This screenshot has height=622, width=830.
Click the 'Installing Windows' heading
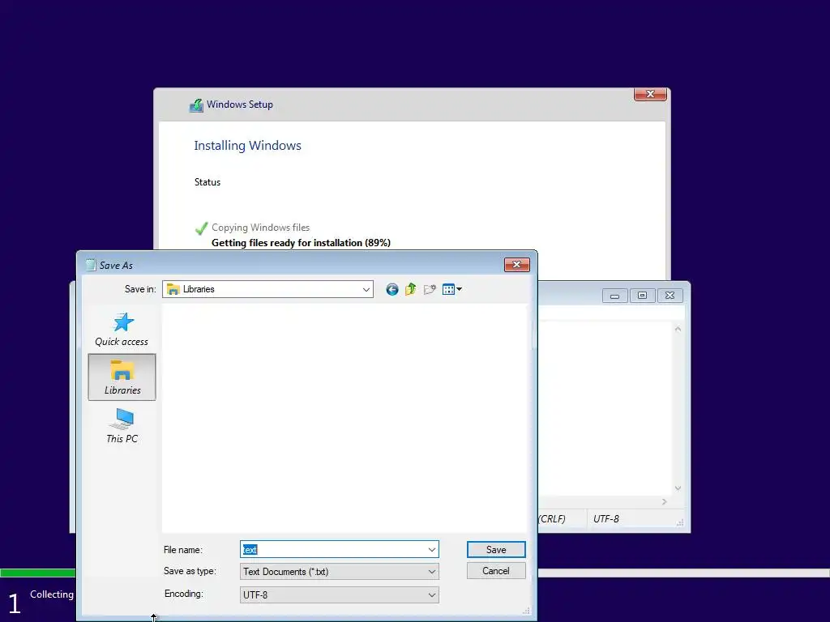247,146
